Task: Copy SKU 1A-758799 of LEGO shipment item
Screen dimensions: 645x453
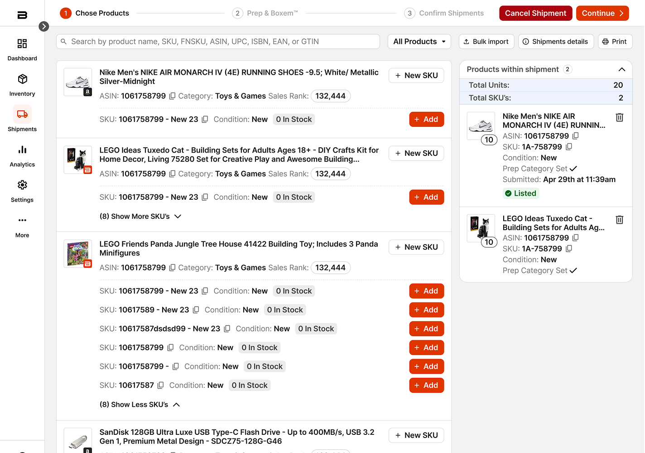Action: 569,249
